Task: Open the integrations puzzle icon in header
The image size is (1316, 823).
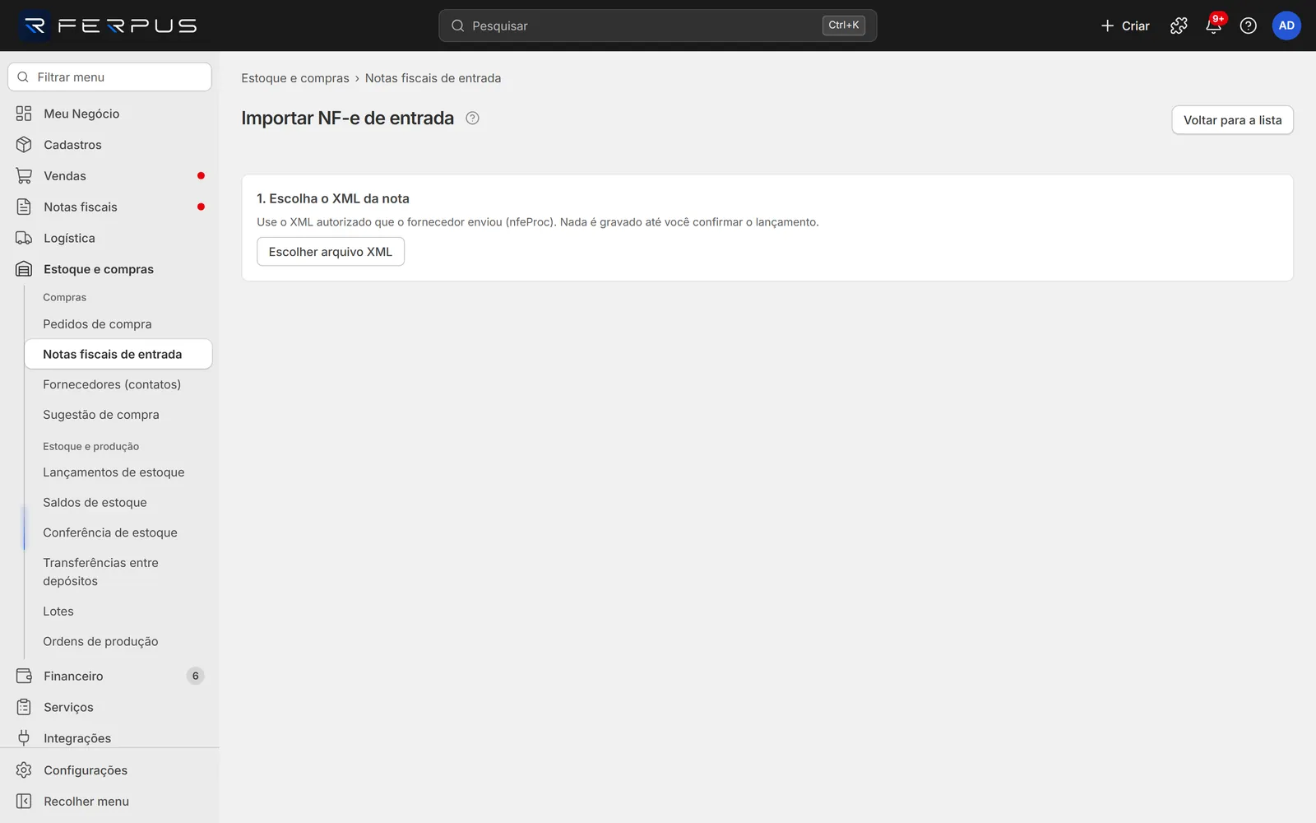Action: [1179, 26]
